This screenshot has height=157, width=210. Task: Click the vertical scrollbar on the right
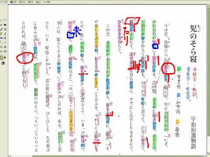208,80
